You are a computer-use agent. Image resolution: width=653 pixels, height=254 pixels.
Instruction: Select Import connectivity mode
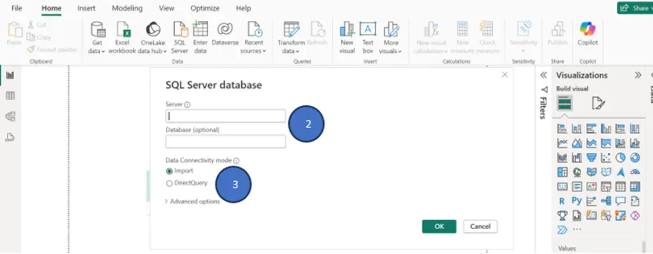click(x=179, y=171)
